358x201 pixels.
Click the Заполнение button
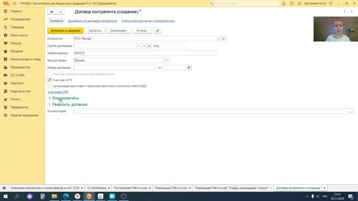pyautogui.click(x=119, y=31)
